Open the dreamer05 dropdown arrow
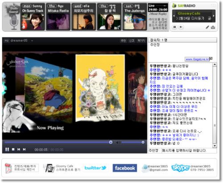The width and height of the screenshot is (223, 183). coord(32,41)
